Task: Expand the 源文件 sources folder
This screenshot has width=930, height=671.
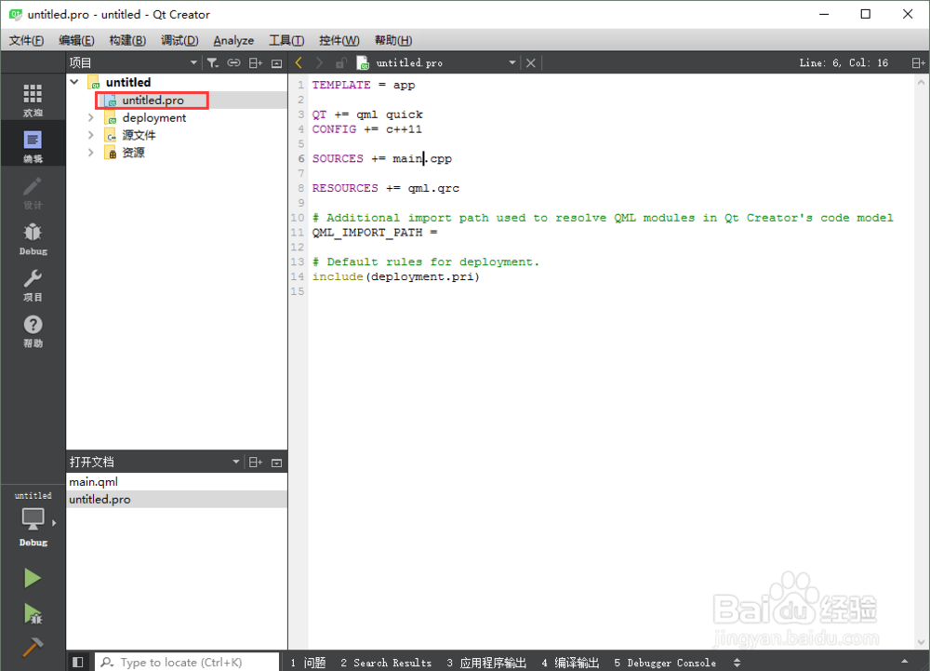Action: (91, 135)
